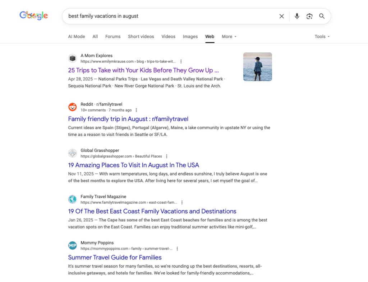The image size is (368, 282).
Task: Clear the search query with X icon
Action: 282,16
